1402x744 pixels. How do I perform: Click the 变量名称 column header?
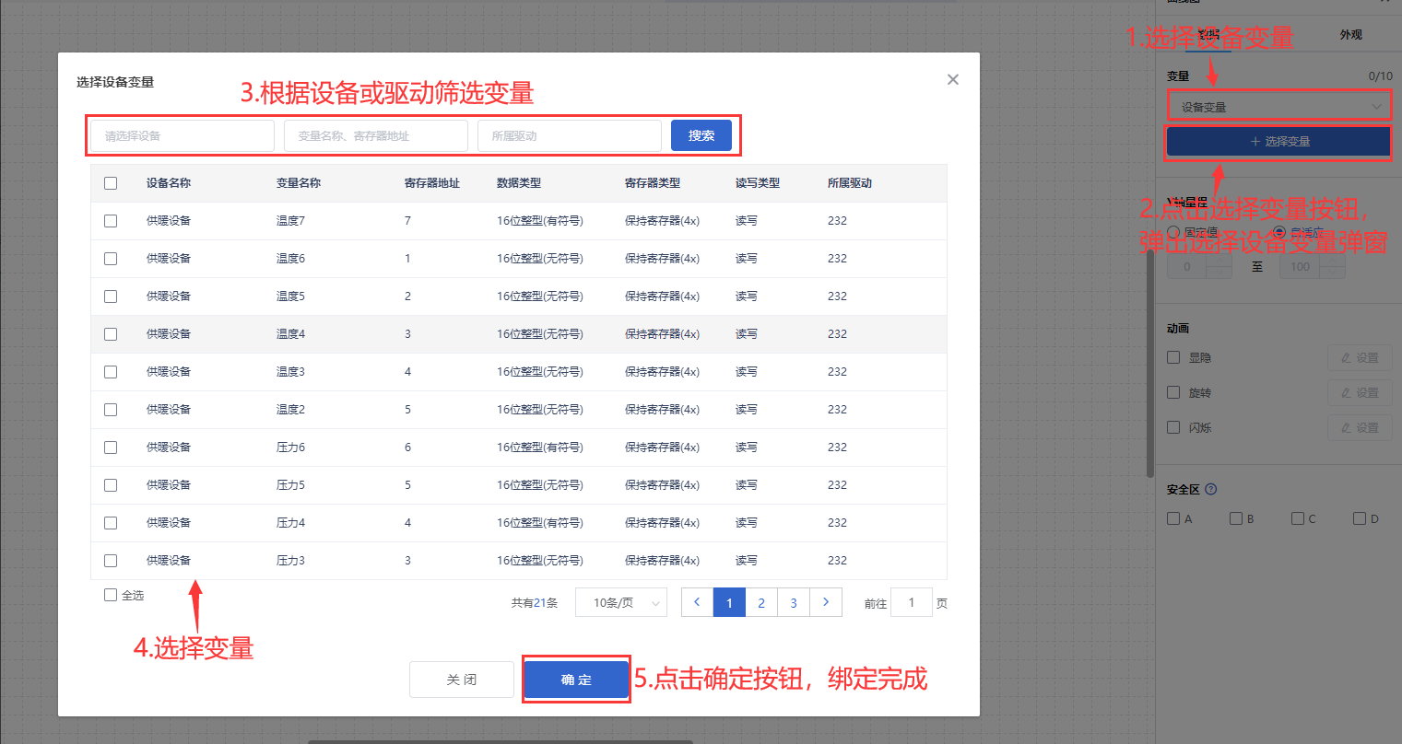click(299, 183)
